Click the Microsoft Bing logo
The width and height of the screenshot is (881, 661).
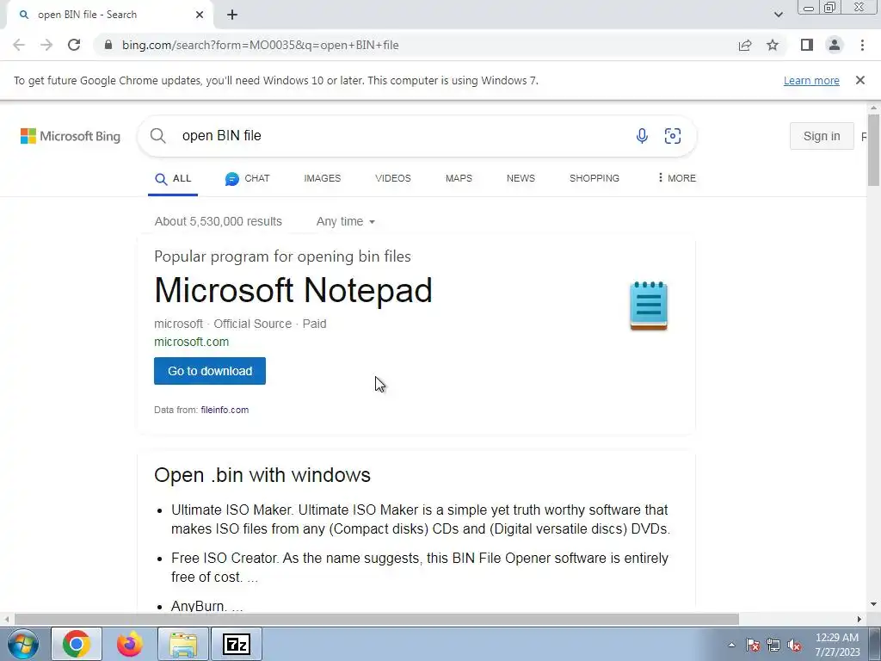pyautogui.click(x=71, y=136)
